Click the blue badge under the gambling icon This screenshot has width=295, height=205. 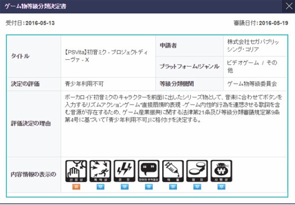coord(221,187)
